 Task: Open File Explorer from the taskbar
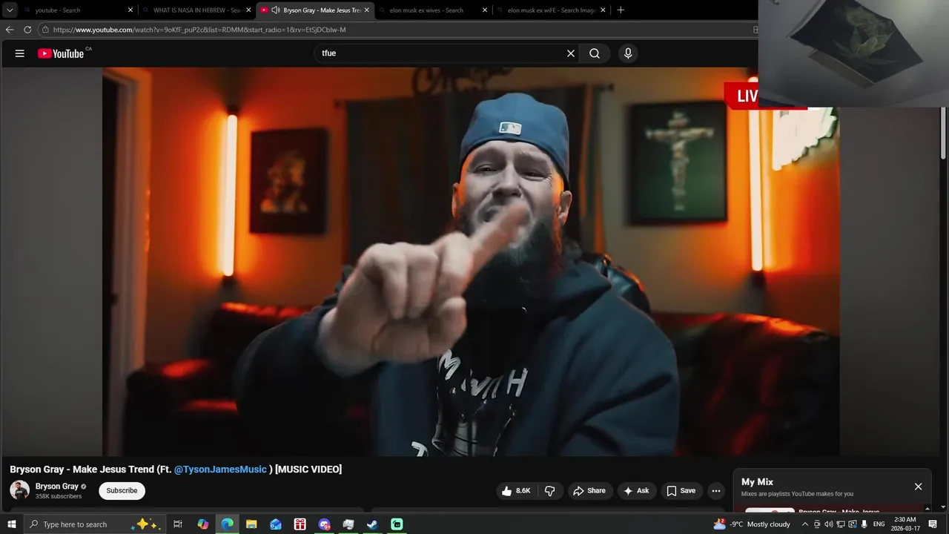(x=251, y=524)
